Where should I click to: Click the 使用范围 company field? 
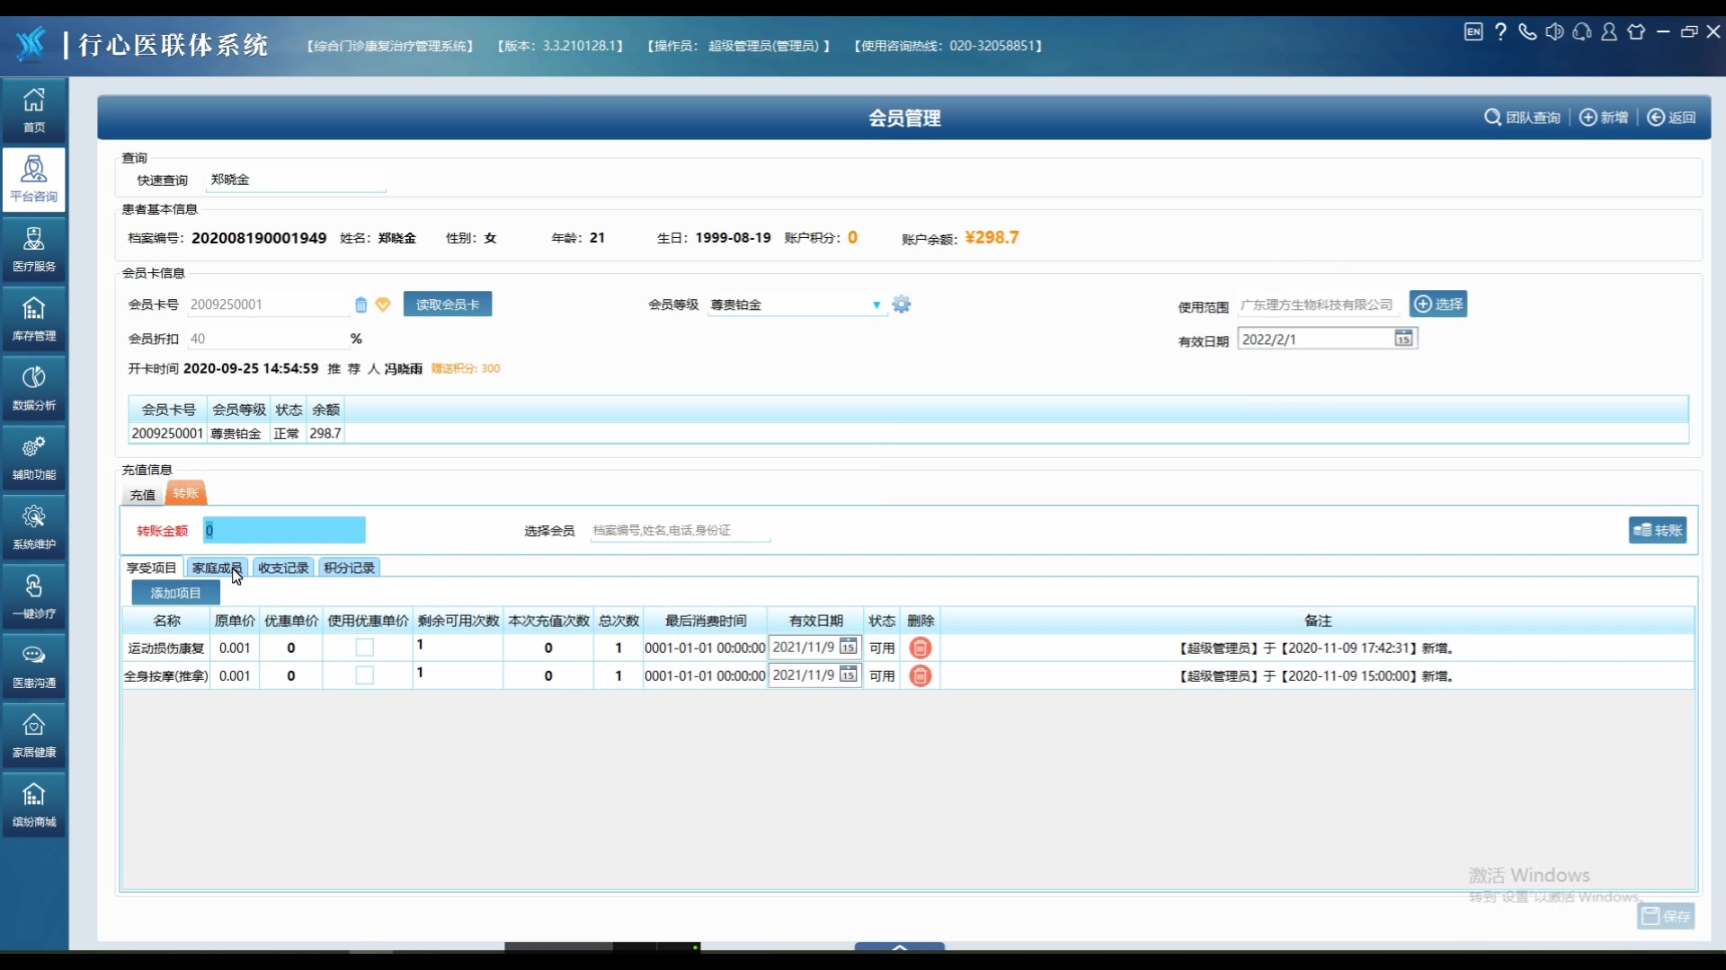click(x=1317, y=305)
